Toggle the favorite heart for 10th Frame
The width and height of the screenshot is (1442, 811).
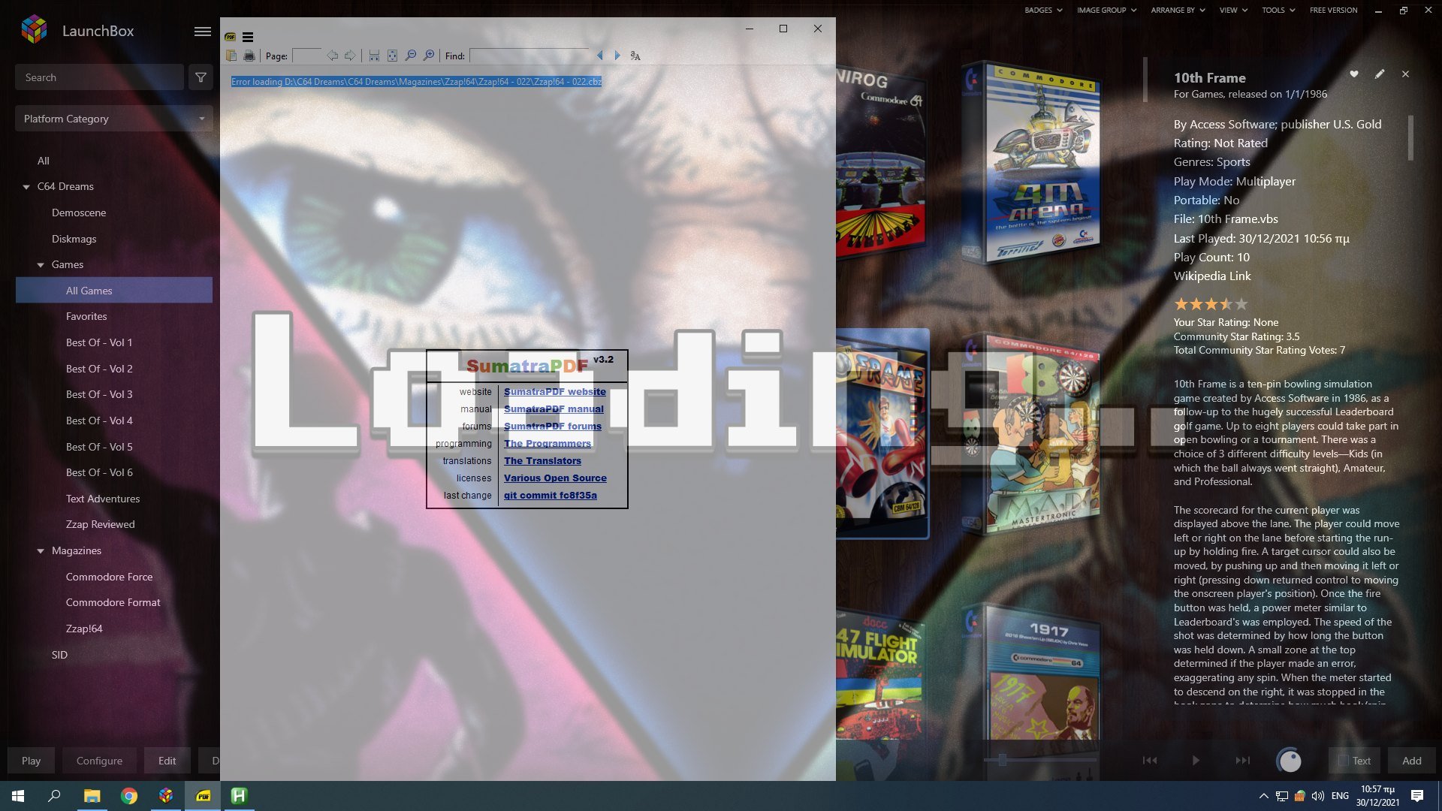coord(1354,74)
